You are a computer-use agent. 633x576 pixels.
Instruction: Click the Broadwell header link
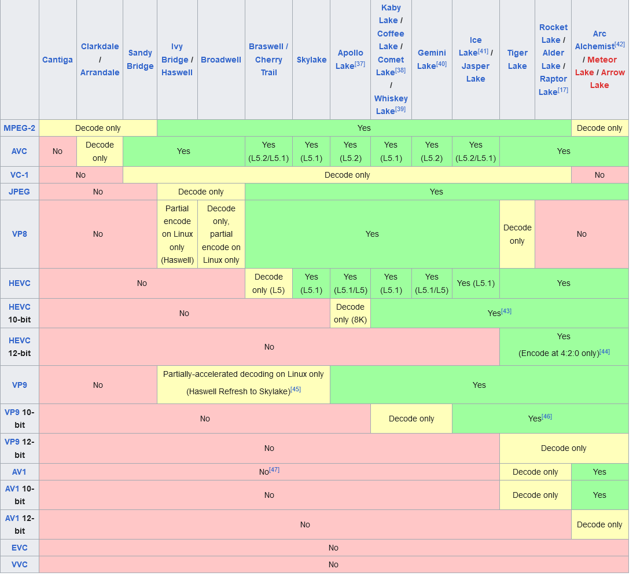click(221, 60)
